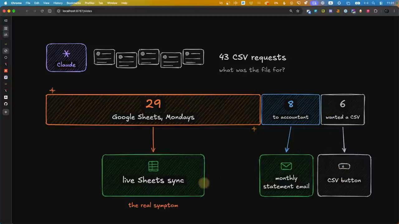Open macOS Spotlight search
Screen dimensions: 399x224
pos(373,3)
